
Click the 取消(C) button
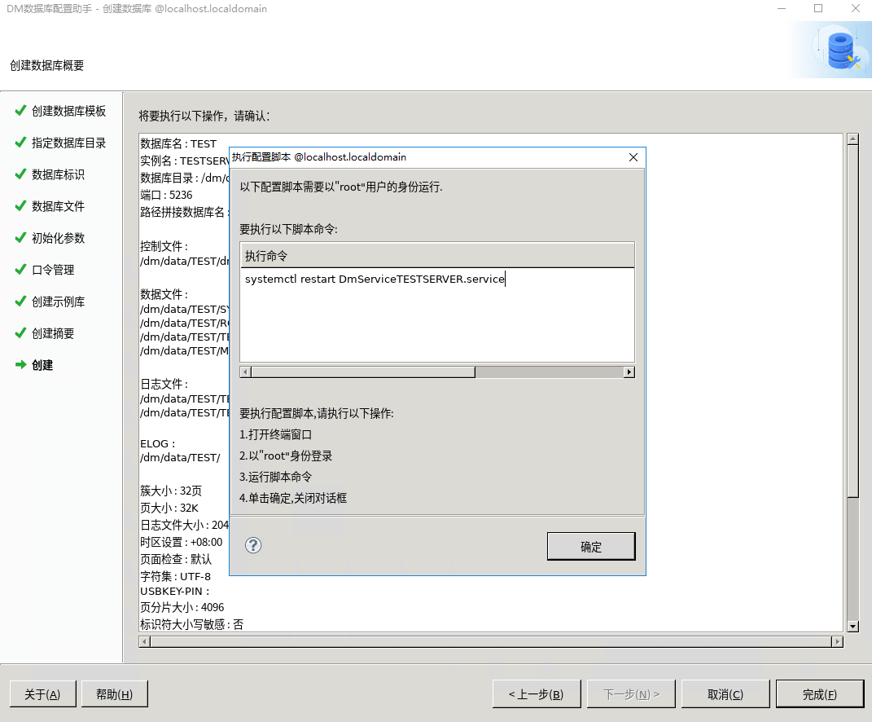point(725,694)
